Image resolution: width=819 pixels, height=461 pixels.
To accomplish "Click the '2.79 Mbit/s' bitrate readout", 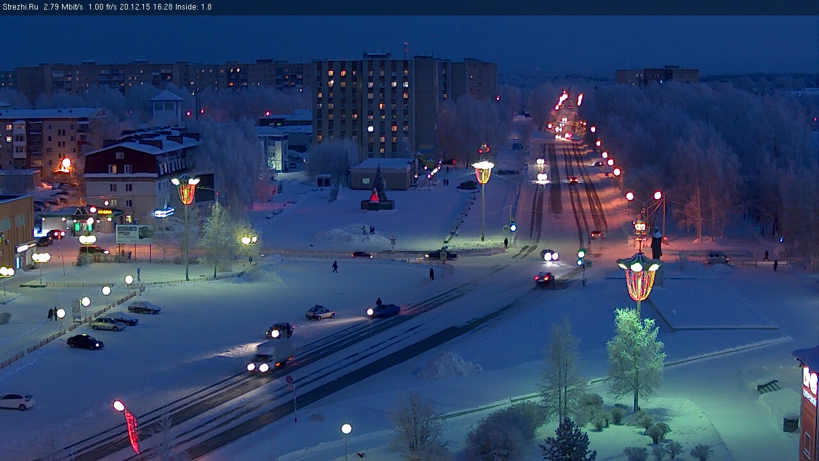I will point(63,7).
